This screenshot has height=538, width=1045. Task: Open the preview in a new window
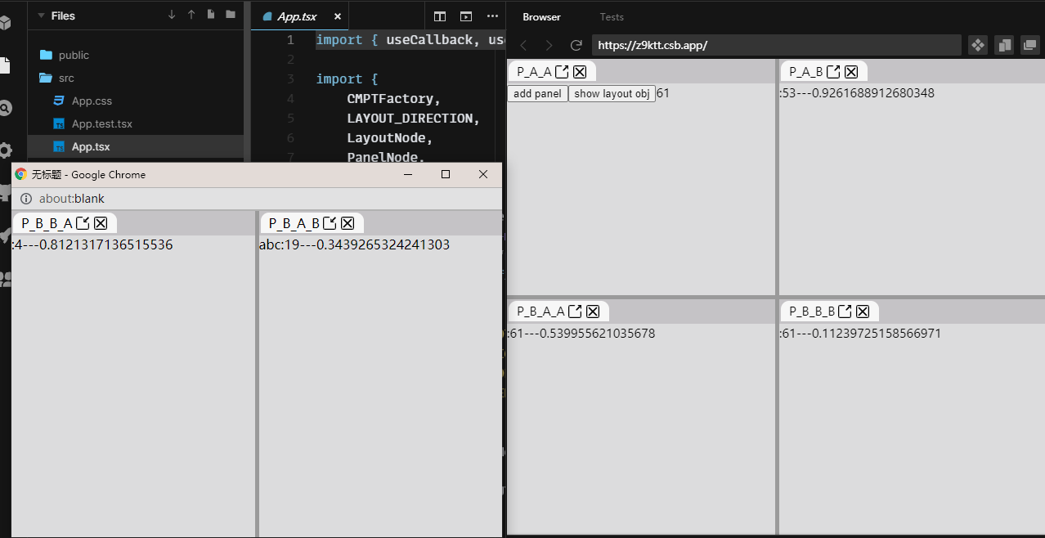pos(1029,45)
